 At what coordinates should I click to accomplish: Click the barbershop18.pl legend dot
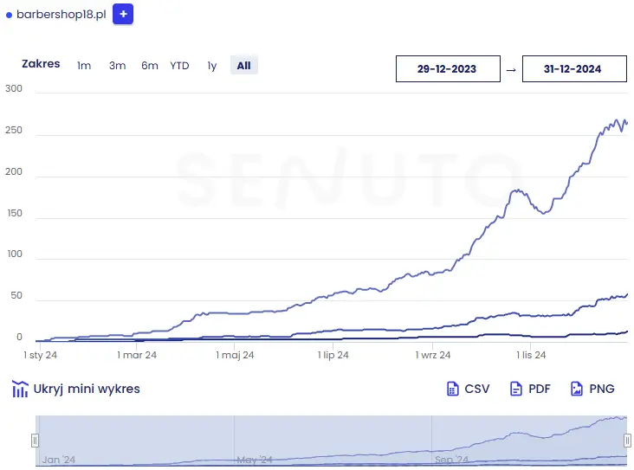pos(9,16)
